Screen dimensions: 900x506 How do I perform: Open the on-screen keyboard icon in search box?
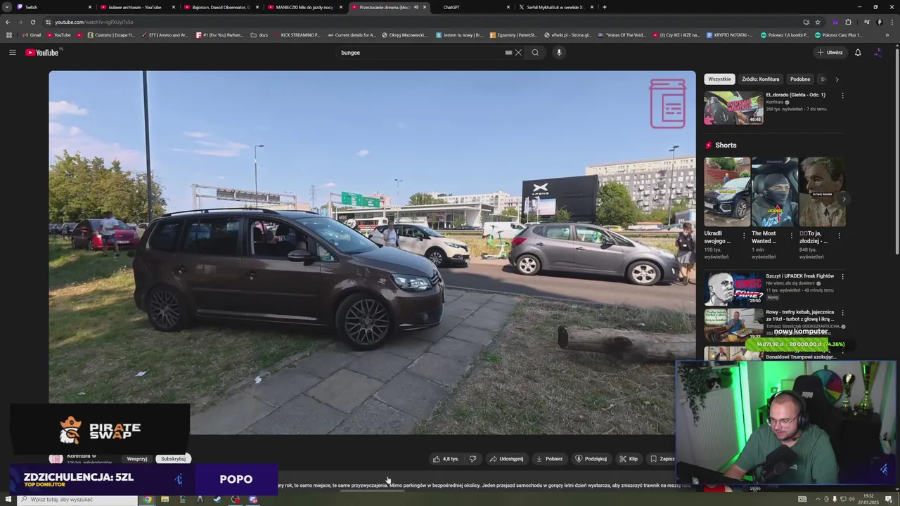click(x=508, y=53)
